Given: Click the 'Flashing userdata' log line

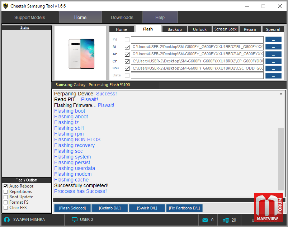Looking at the screenshot, I should pos(75,168).
